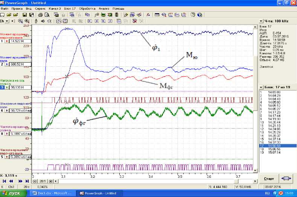297x197 pixels.
Task: Click the help question mark icon
Action: (193, 15)
